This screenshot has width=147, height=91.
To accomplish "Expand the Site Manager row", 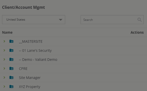I will click(4, 77).
